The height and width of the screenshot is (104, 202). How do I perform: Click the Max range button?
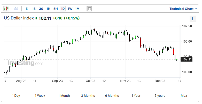tap(184, 96)
